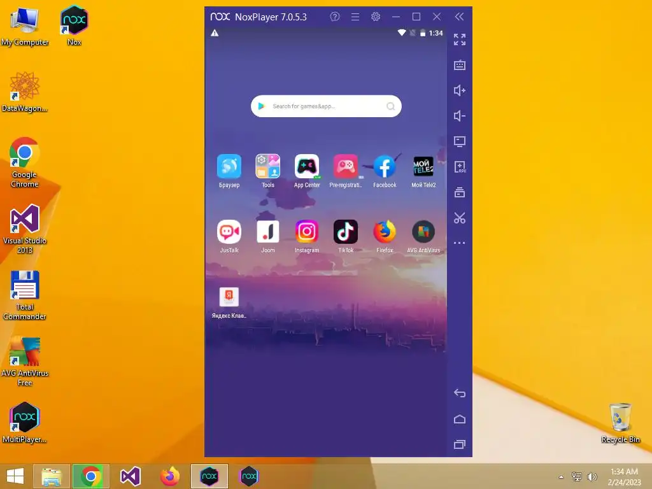
Task: Open the network tray icon
Action: point(577,477)
